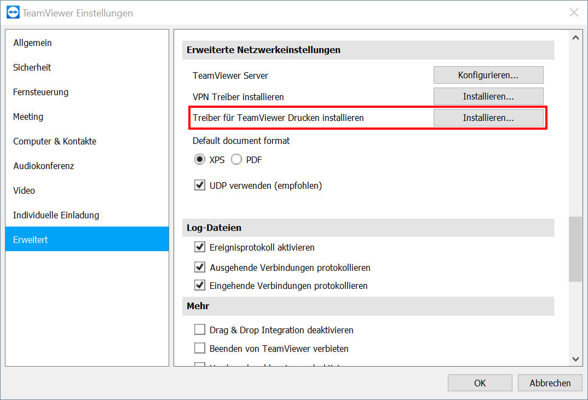Install Treiber für TeamViewer Drucken

point(488,118)
